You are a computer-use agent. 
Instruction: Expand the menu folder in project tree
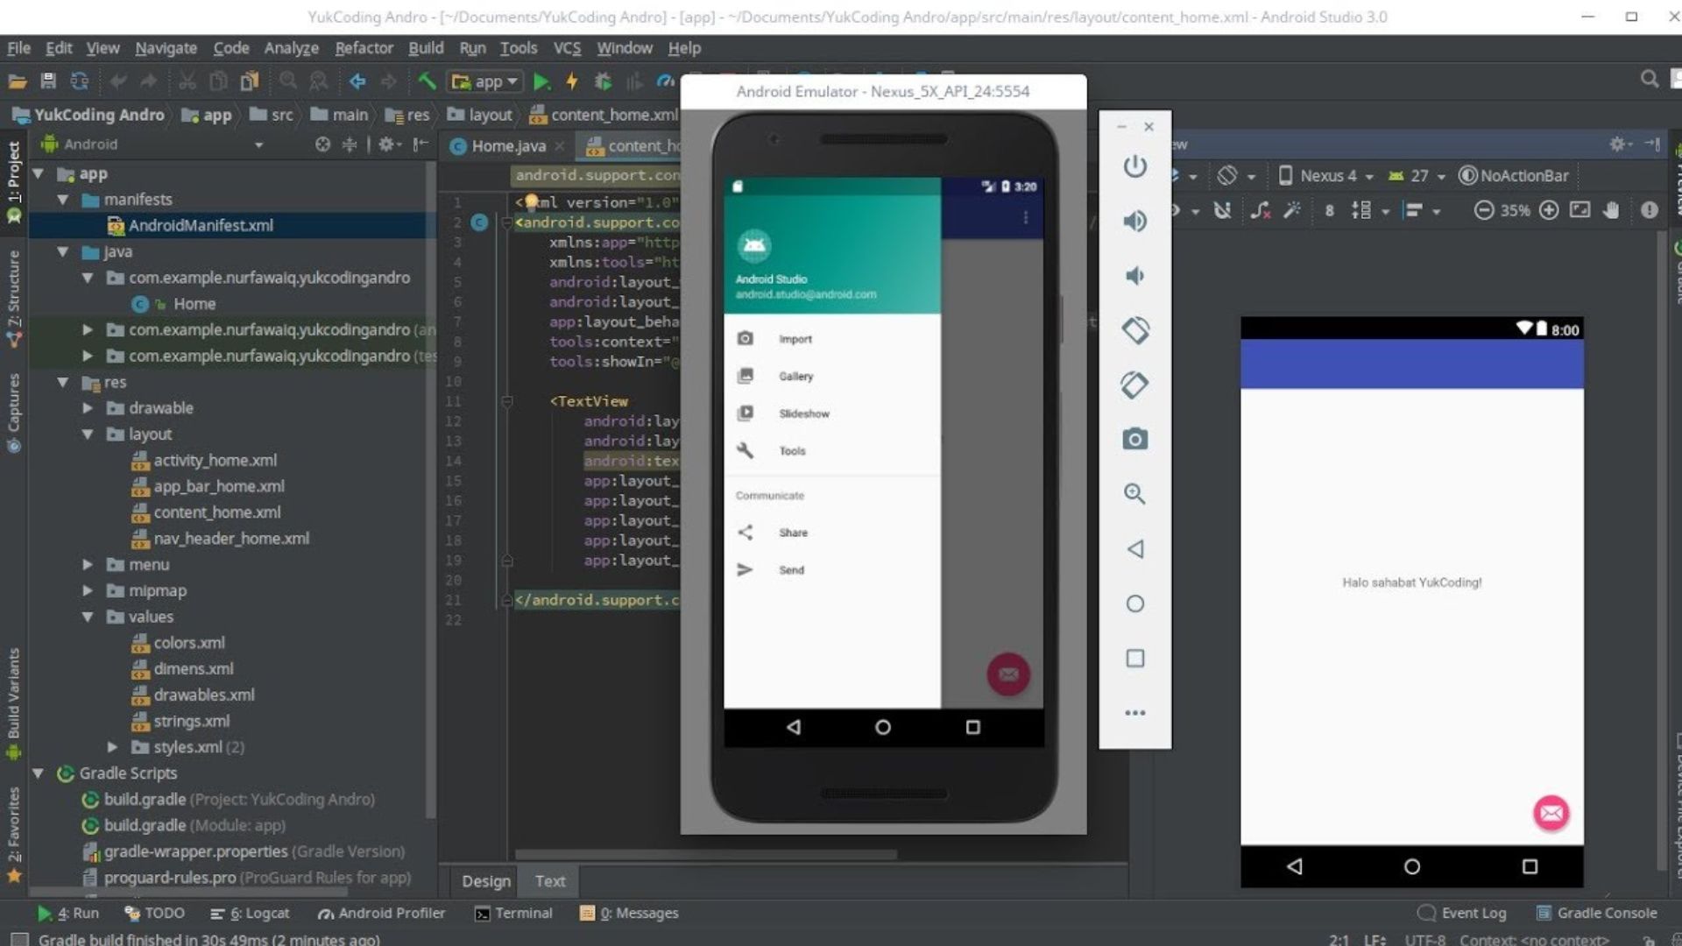[88, 564]
